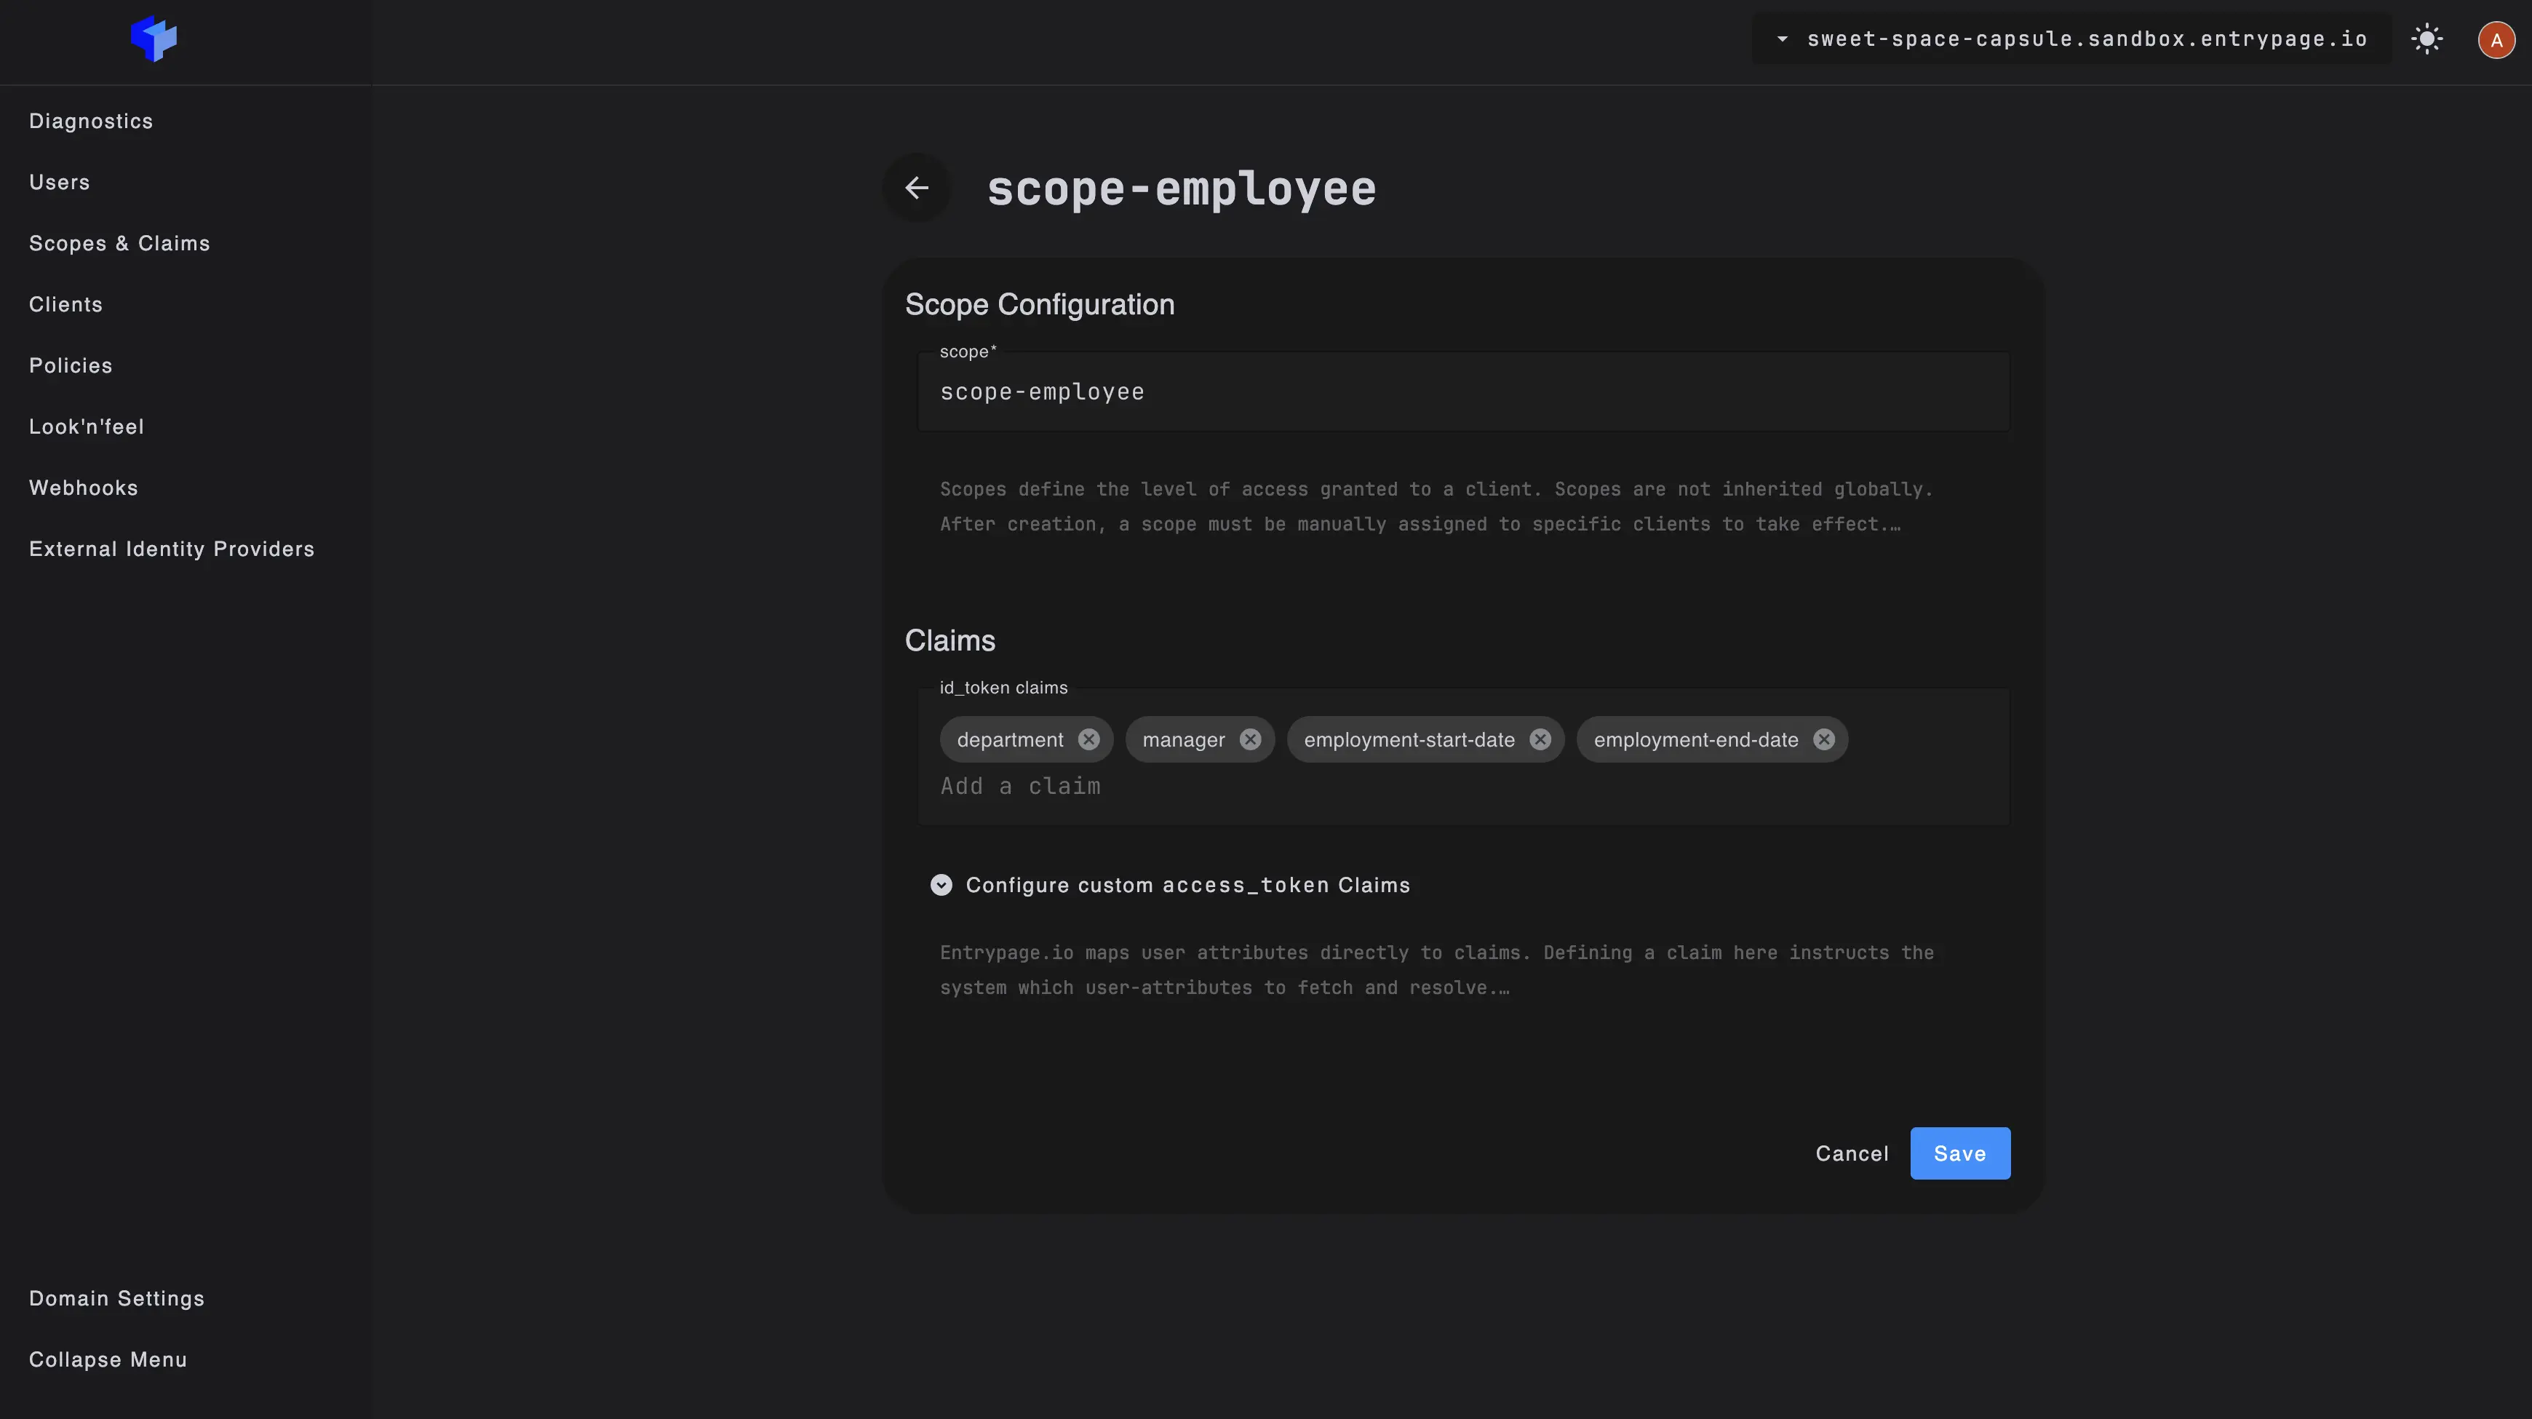Viewport: 2532px width, 1419px height.
Task: Remove the manager claim
Action: click(1249, 739)
